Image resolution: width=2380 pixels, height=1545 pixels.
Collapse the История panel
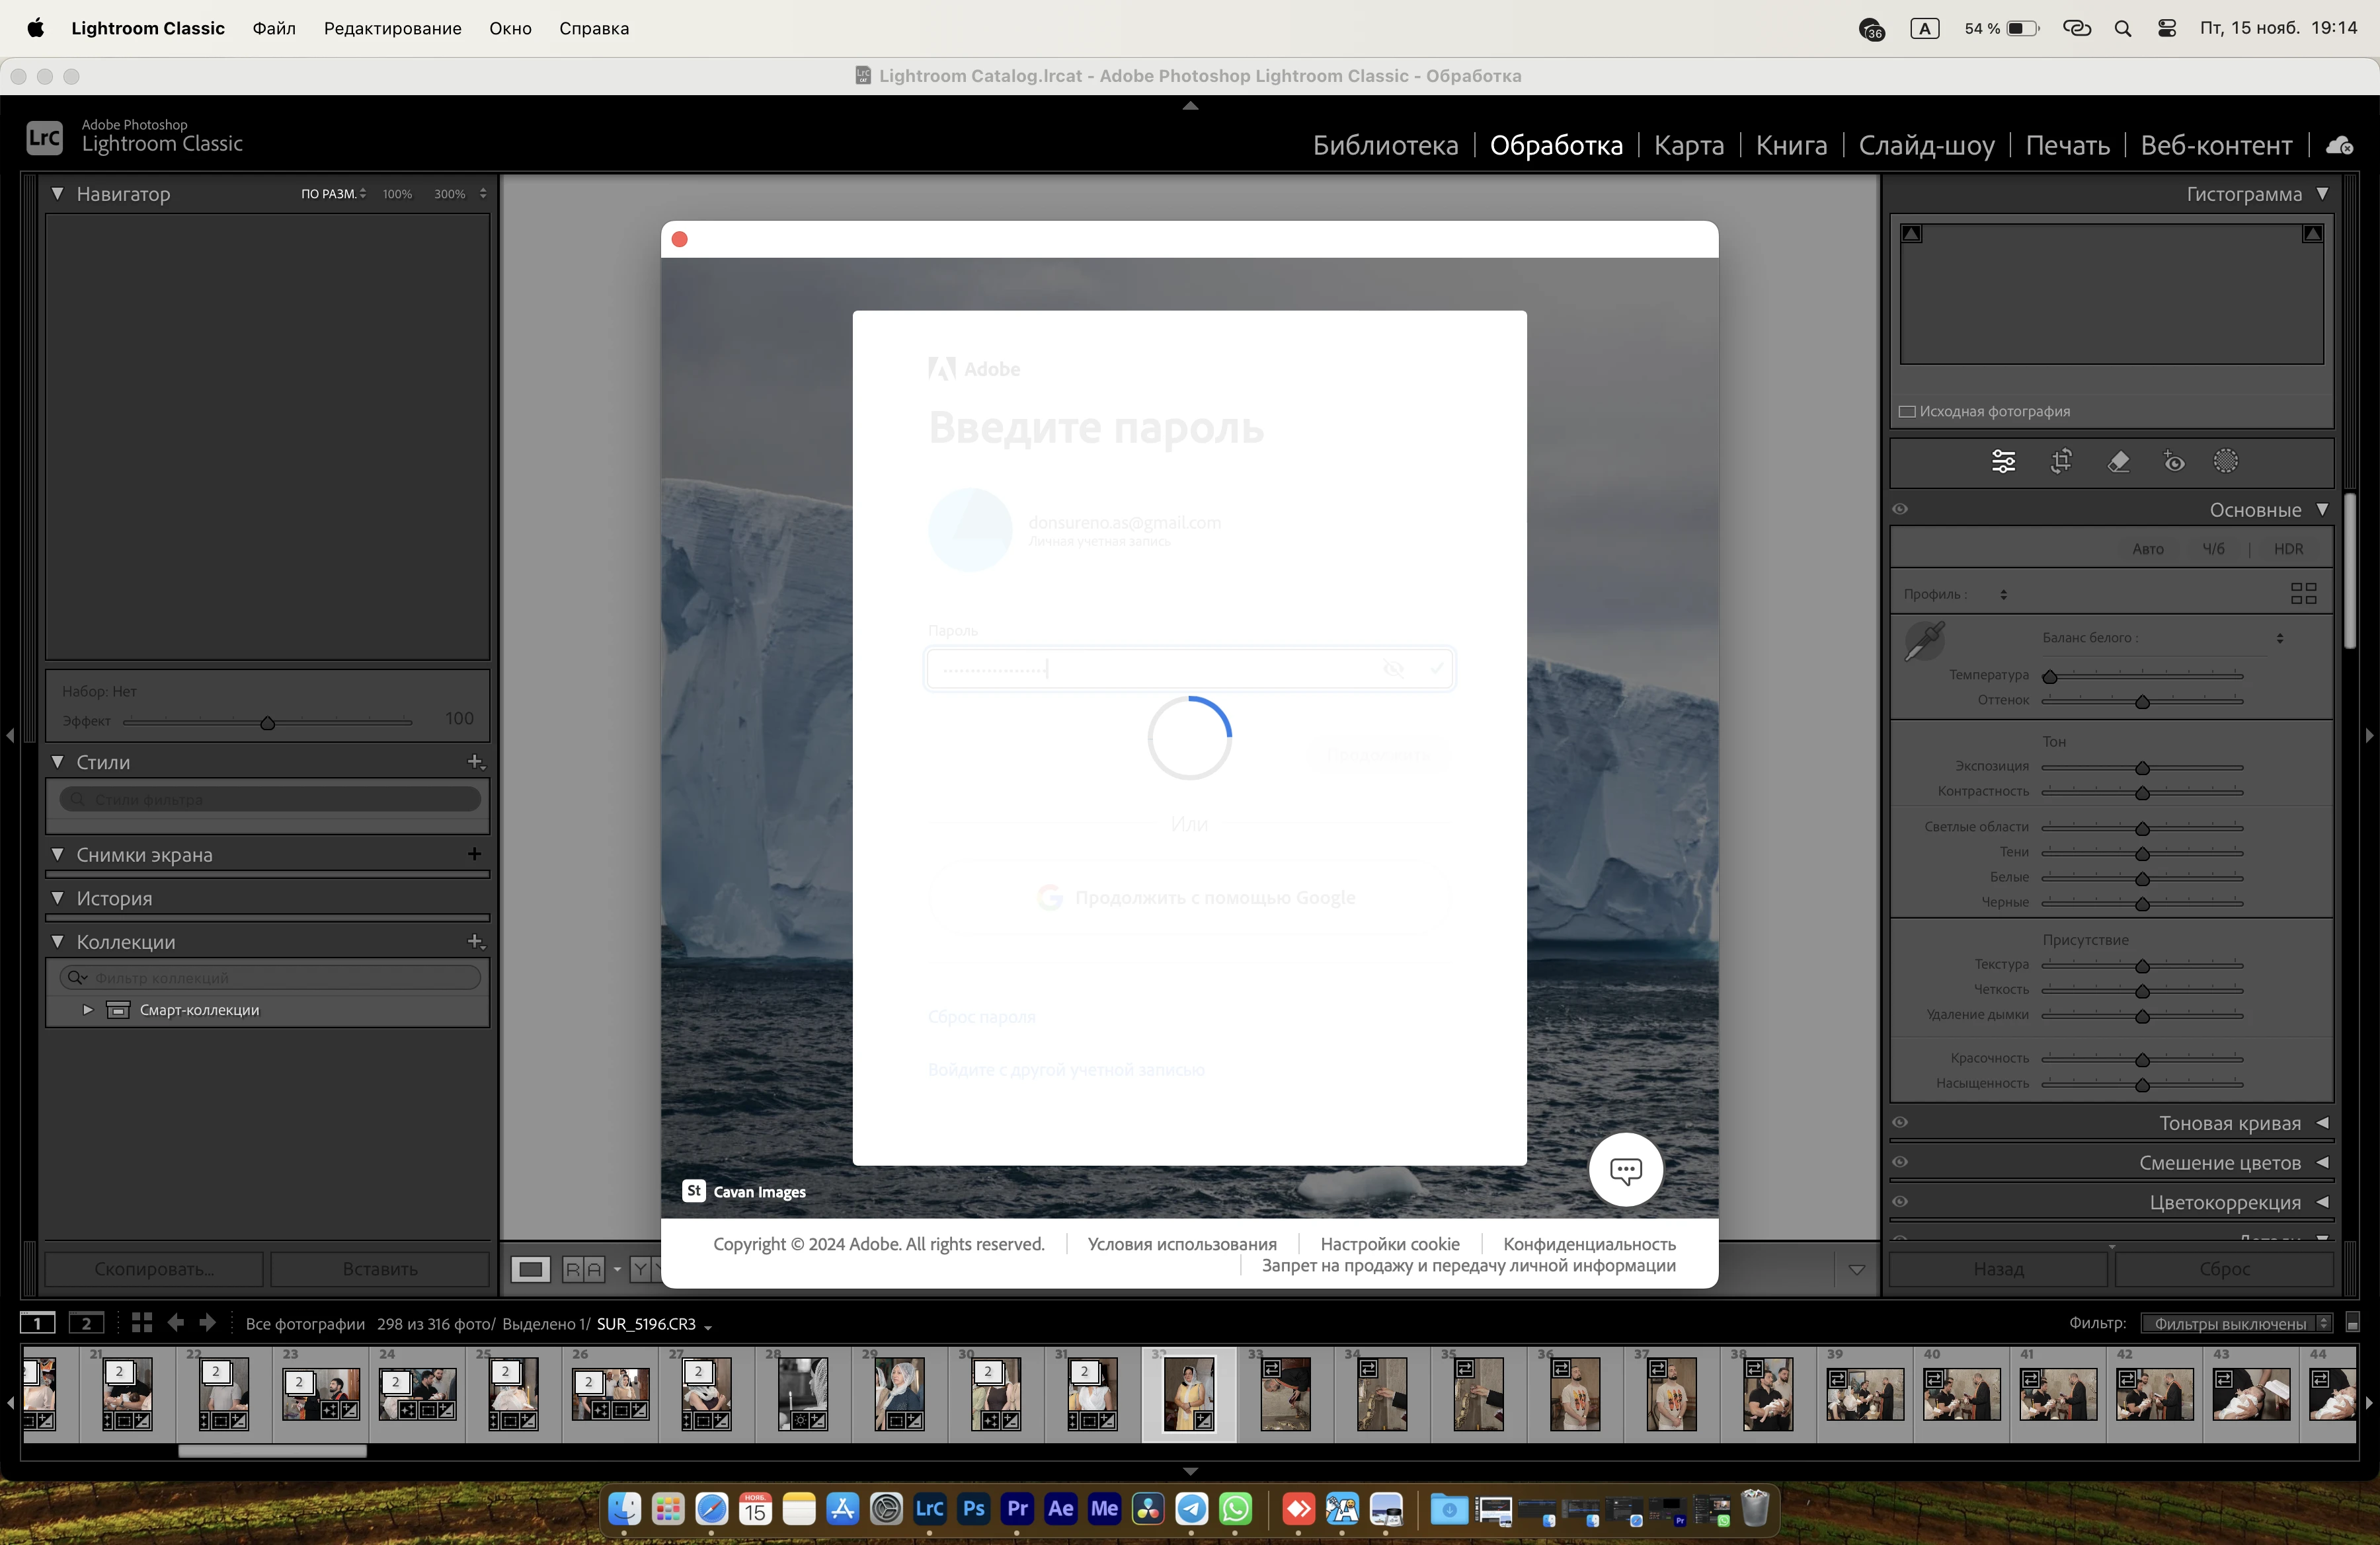(x=58, y=899)
